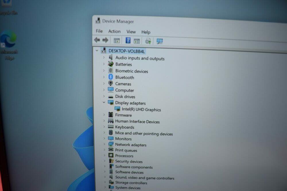The width and height of the screenshot is (287, 191).
Task: Click the Keyboards category icon
Action: click(x=110, y=127)
